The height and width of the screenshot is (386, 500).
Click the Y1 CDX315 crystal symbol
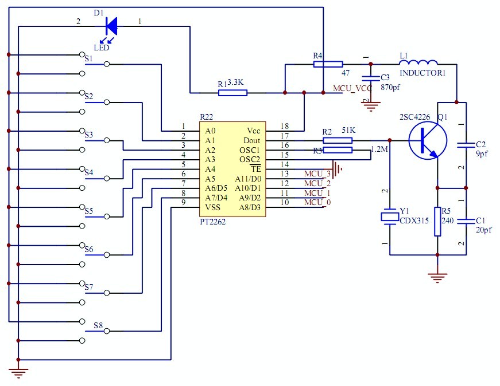point(390,216)
